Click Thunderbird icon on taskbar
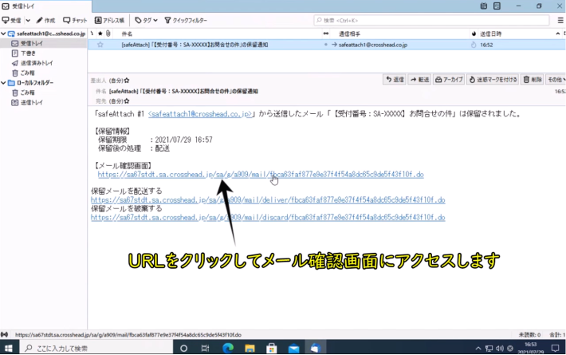Image resolution: width=566 pixels, height=355 pixels. (315, 348)
